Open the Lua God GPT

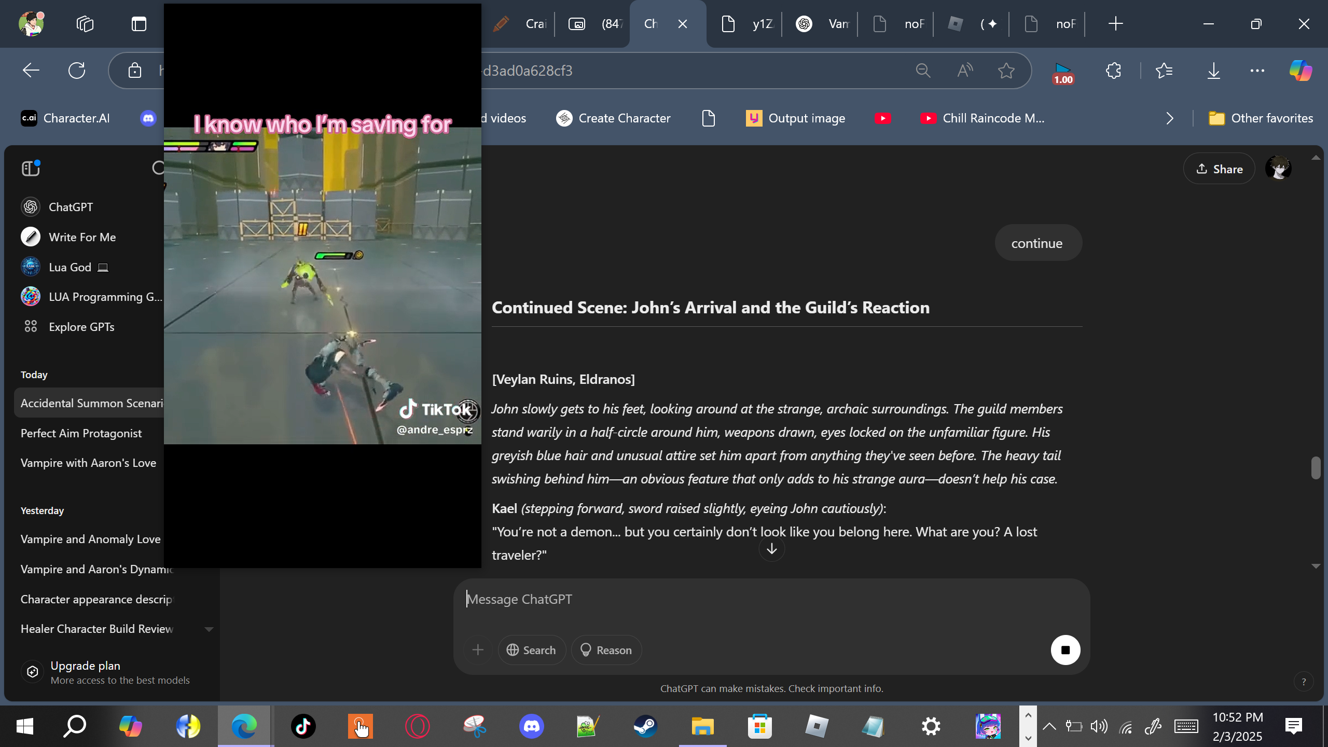(x=64, y=267)
